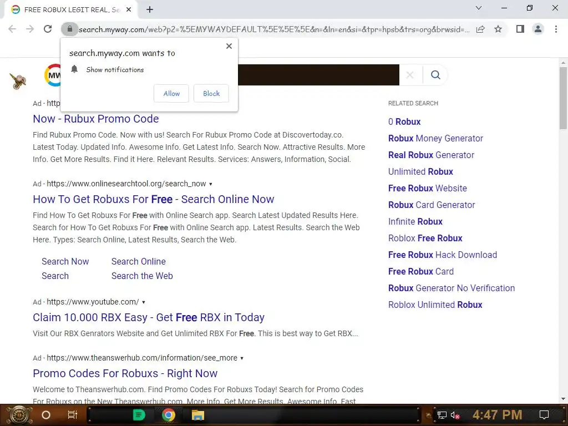The image size is (568, 426).
Task: Bookmark this page with the star icon
Action: [498, 29]
